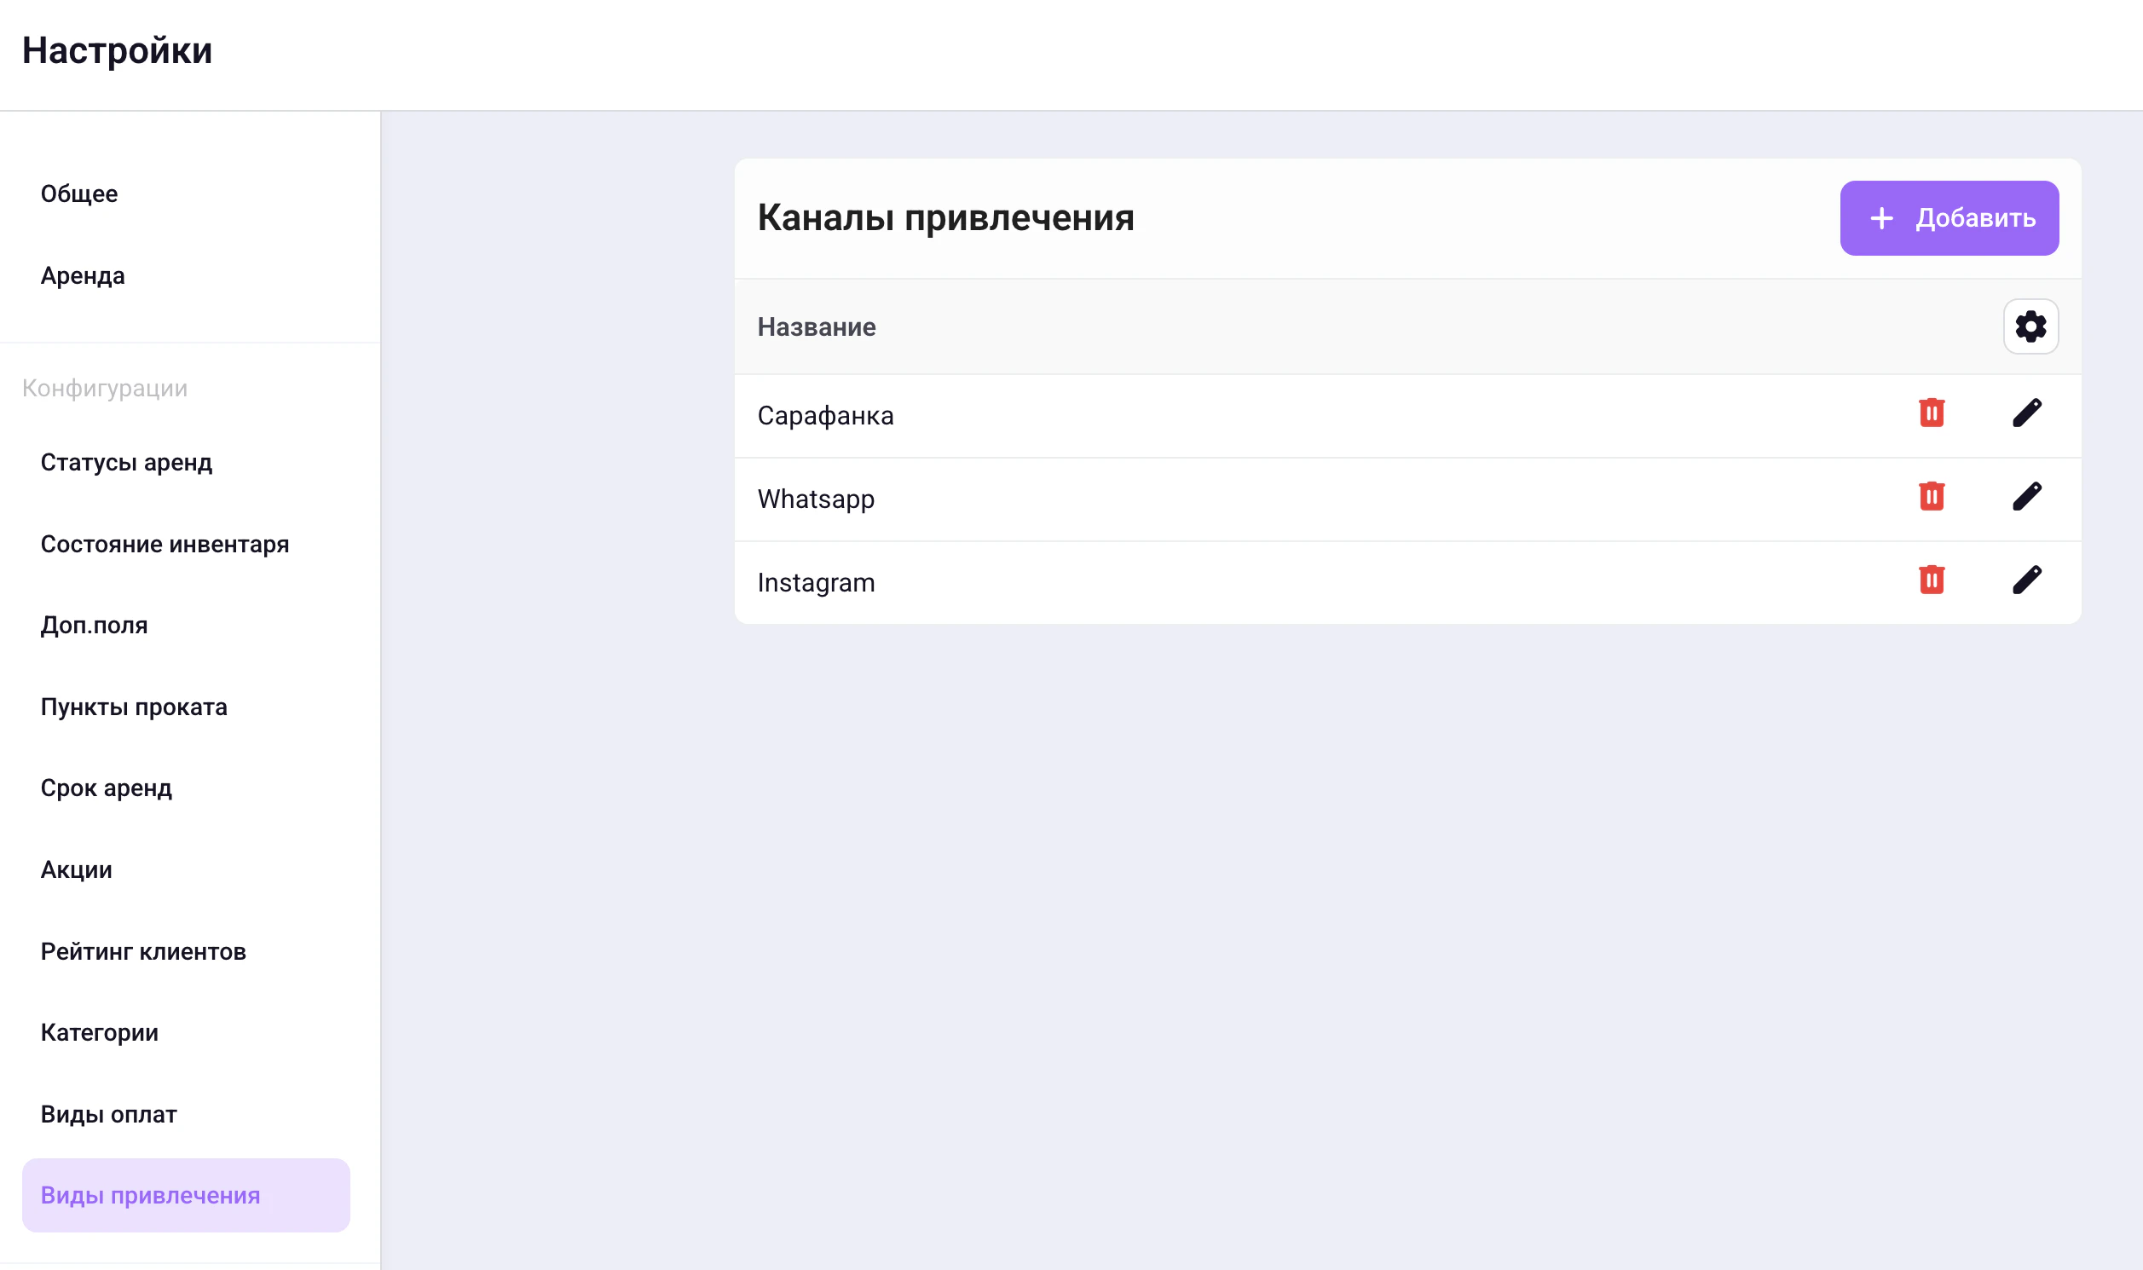The height and width of the screenshot is (1270, 2143).
Task: Select Статусы аренд in the sidebar
Action: [x=127, y=462]
